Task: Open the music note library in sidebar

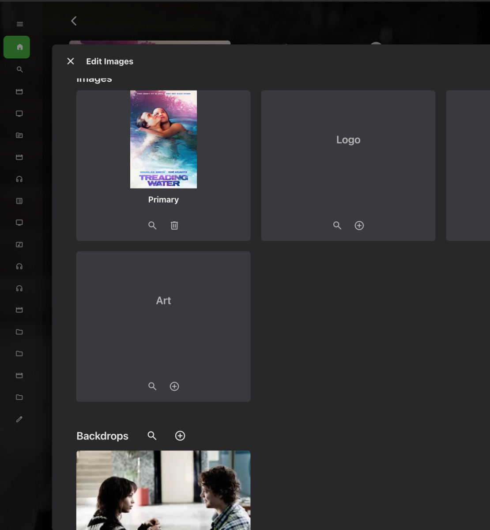Action: coord(19,245)
